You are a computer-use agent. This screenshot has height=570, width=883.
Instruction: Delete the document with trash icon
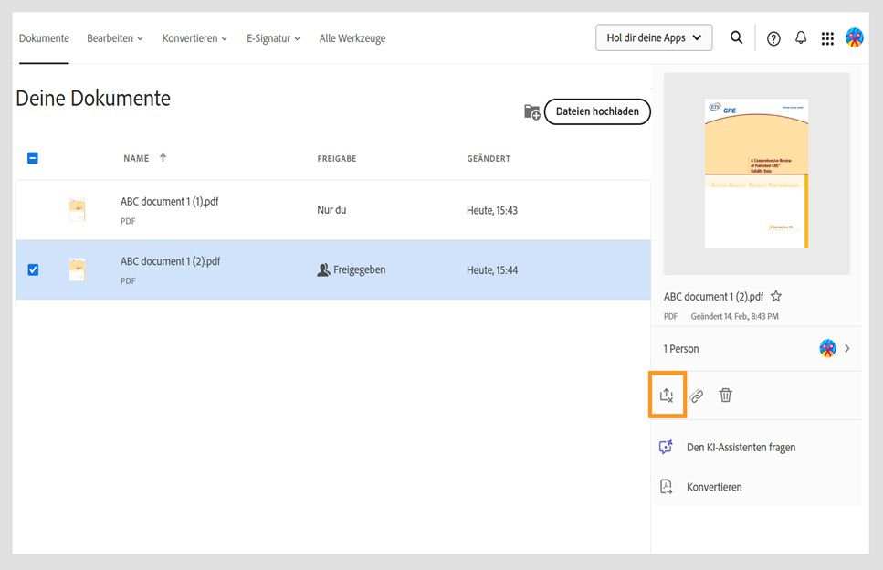726,396
